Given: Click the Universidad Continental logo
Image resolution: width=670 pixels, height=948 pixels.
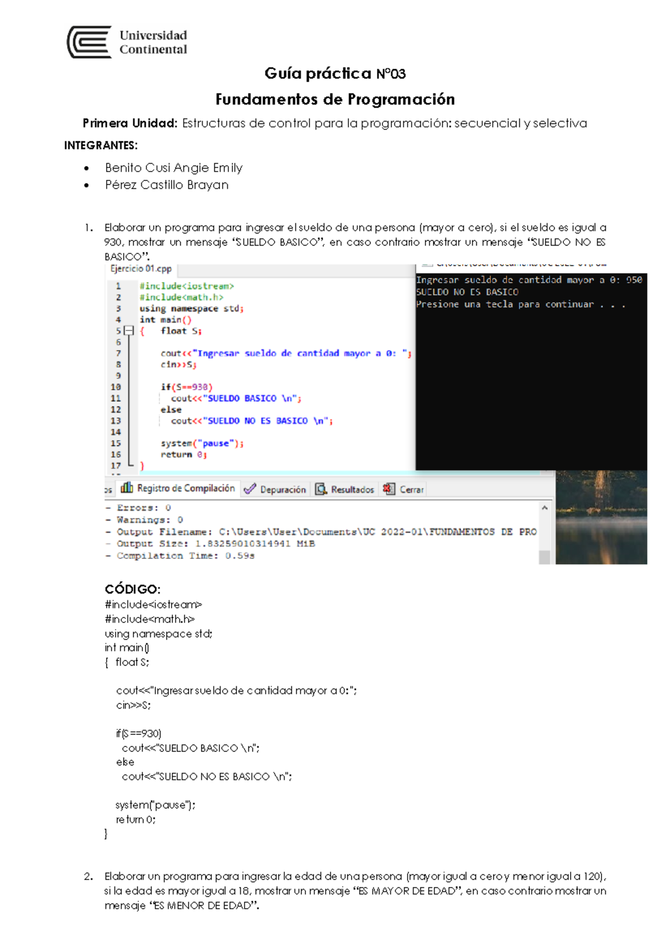Looking at the screenshot, I should 127,42.
